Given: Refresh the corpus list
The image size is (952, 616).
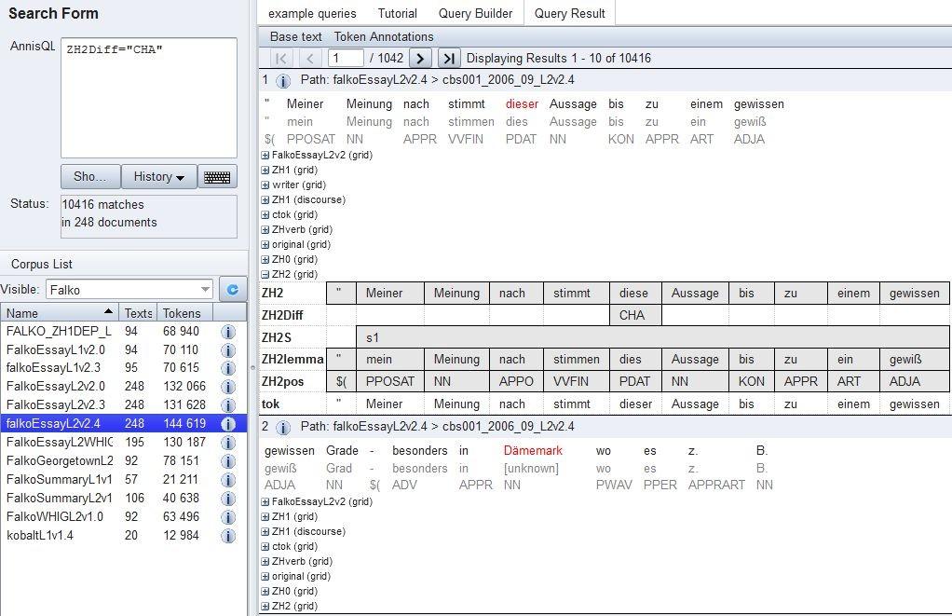Looking at the screenshot, I should (x=233, y=289).
